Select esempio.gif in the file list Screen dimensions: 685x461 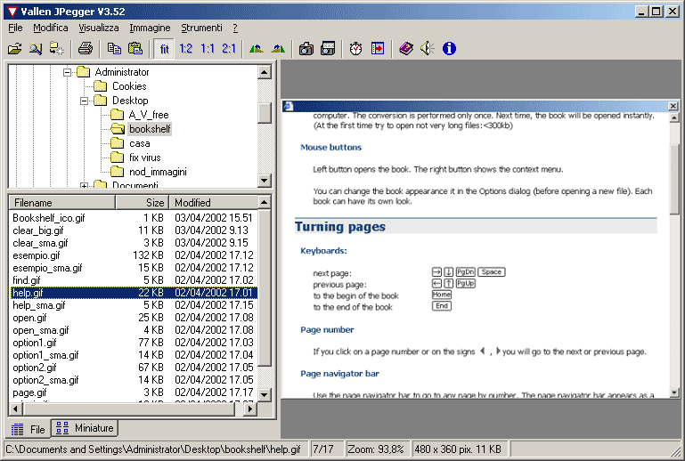(37, 255)
